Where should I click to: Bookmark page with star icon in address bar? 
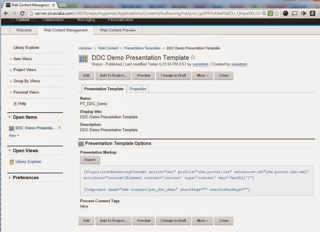pos(276,13)
